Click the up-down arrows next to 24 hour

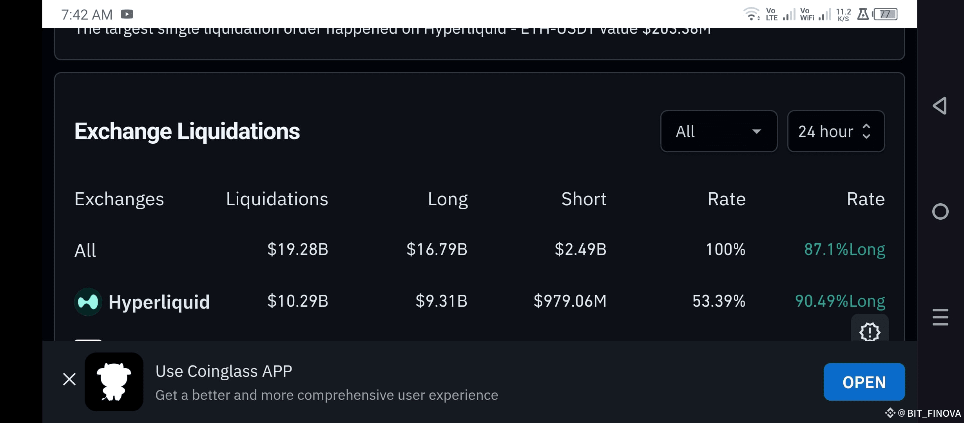coord(866,131)
